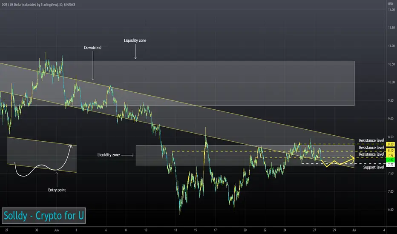Select the 7.50 price axis label
Viewport: 397px width, 234px height.
(x=391, y=173)
